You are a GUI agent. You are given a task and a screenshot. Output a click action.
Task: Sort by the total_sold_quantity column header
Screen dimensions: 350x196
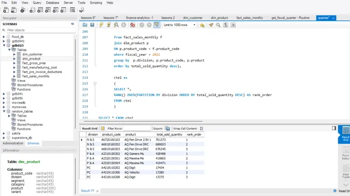pyautogui.click(x=170, y=135)
